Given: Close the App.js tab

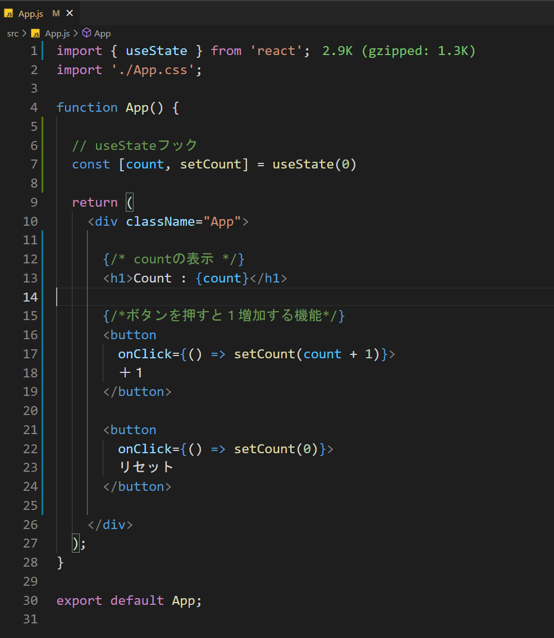Looking at the screenshot, I should coord(70,13).
